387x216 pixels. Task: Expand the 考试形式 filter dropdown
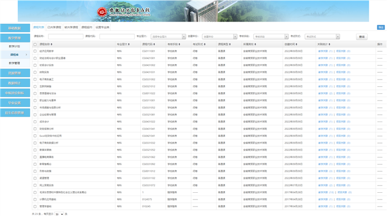click(x=322, y=36)
